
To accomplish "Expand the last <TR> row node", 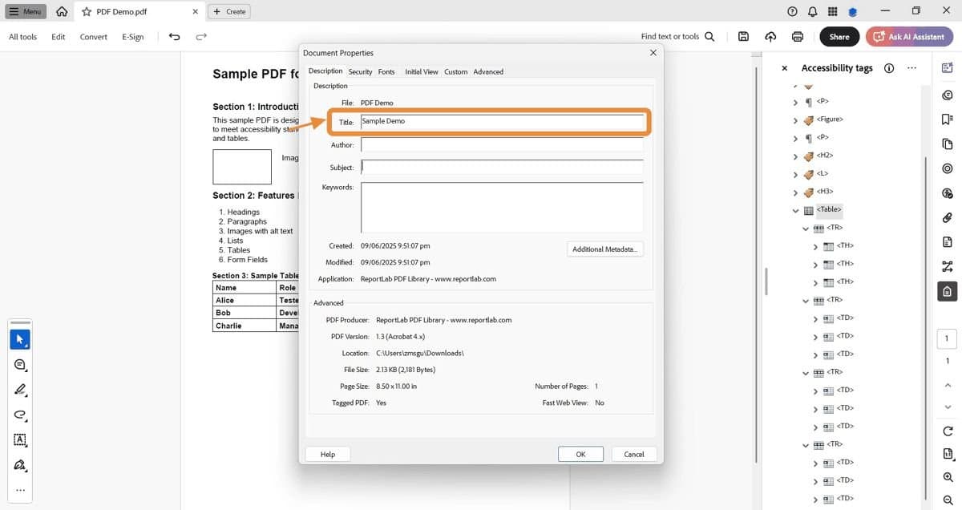I will [805, 444].
